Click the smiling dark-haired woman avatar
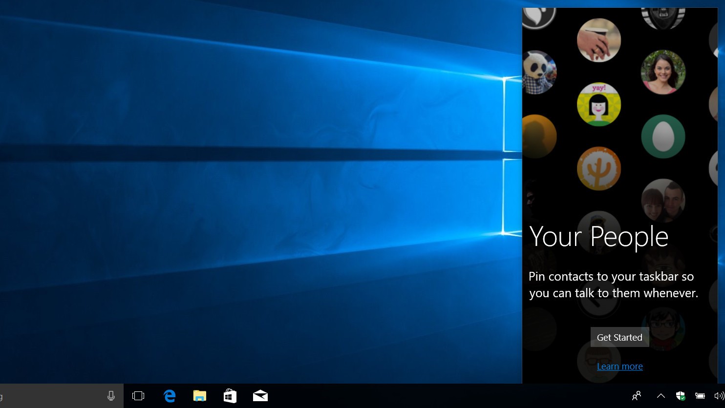Screen dimensions: 725x408 pyautogui.click(x=663, y=72)
